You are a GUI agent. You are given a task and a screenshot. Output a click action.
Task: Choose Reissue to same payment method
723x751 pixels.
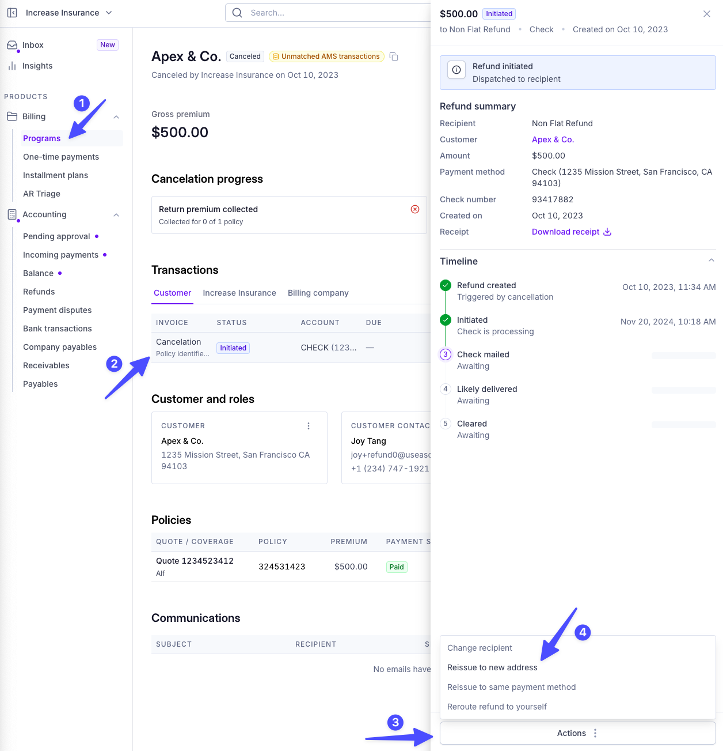pos(577,687)
